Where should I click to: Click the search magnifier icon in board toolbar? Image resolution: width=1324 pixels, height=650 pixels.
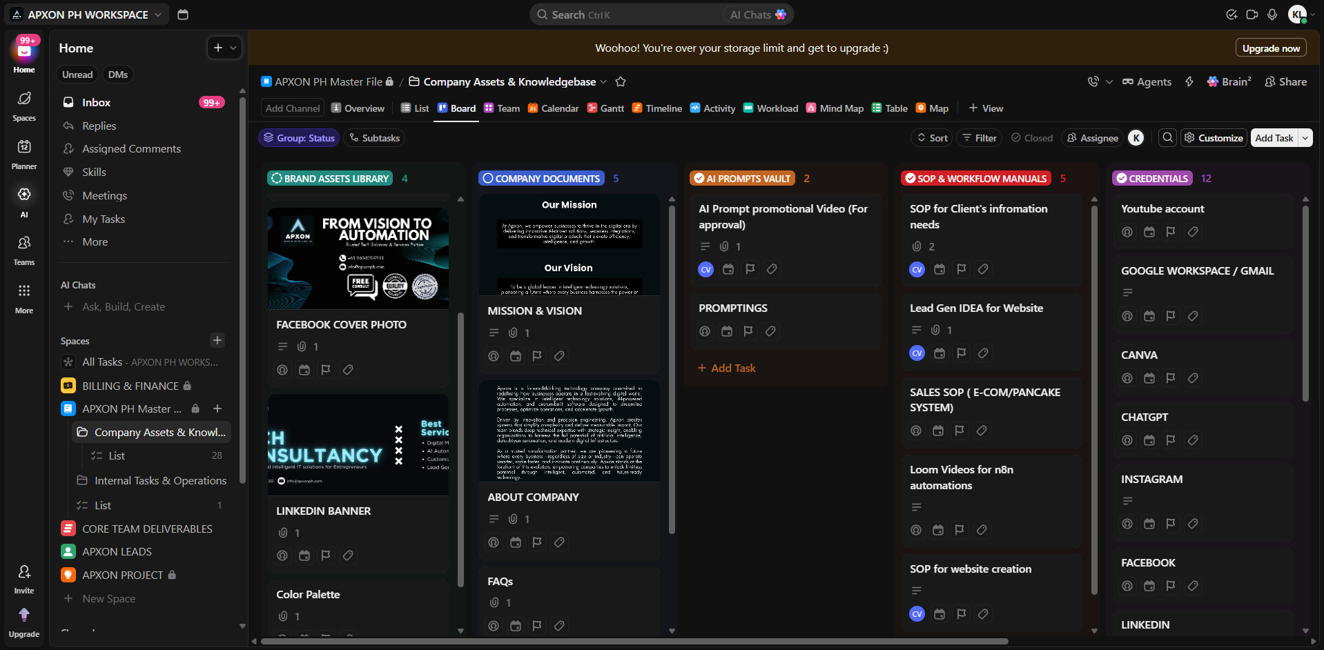coord(1168,138)
